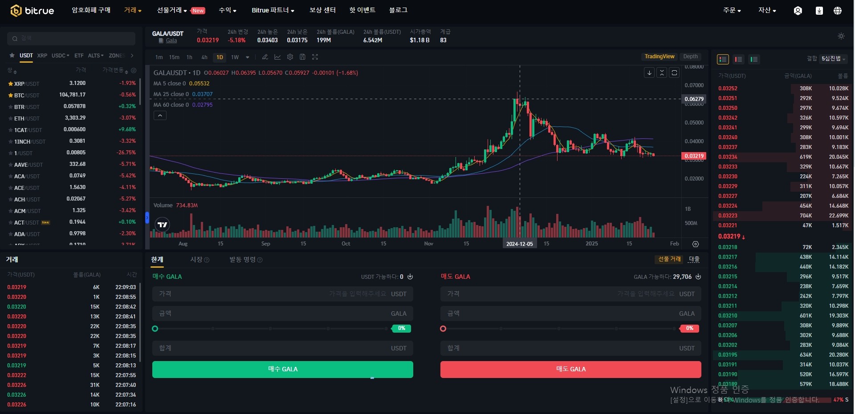
Task: Click the favorites star filter
Action: [12, 56]
